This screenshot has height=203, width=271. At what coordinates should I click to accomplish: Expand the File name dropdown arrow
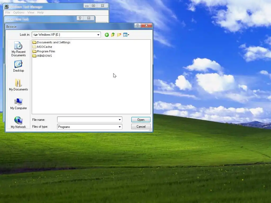coord(120,120)
